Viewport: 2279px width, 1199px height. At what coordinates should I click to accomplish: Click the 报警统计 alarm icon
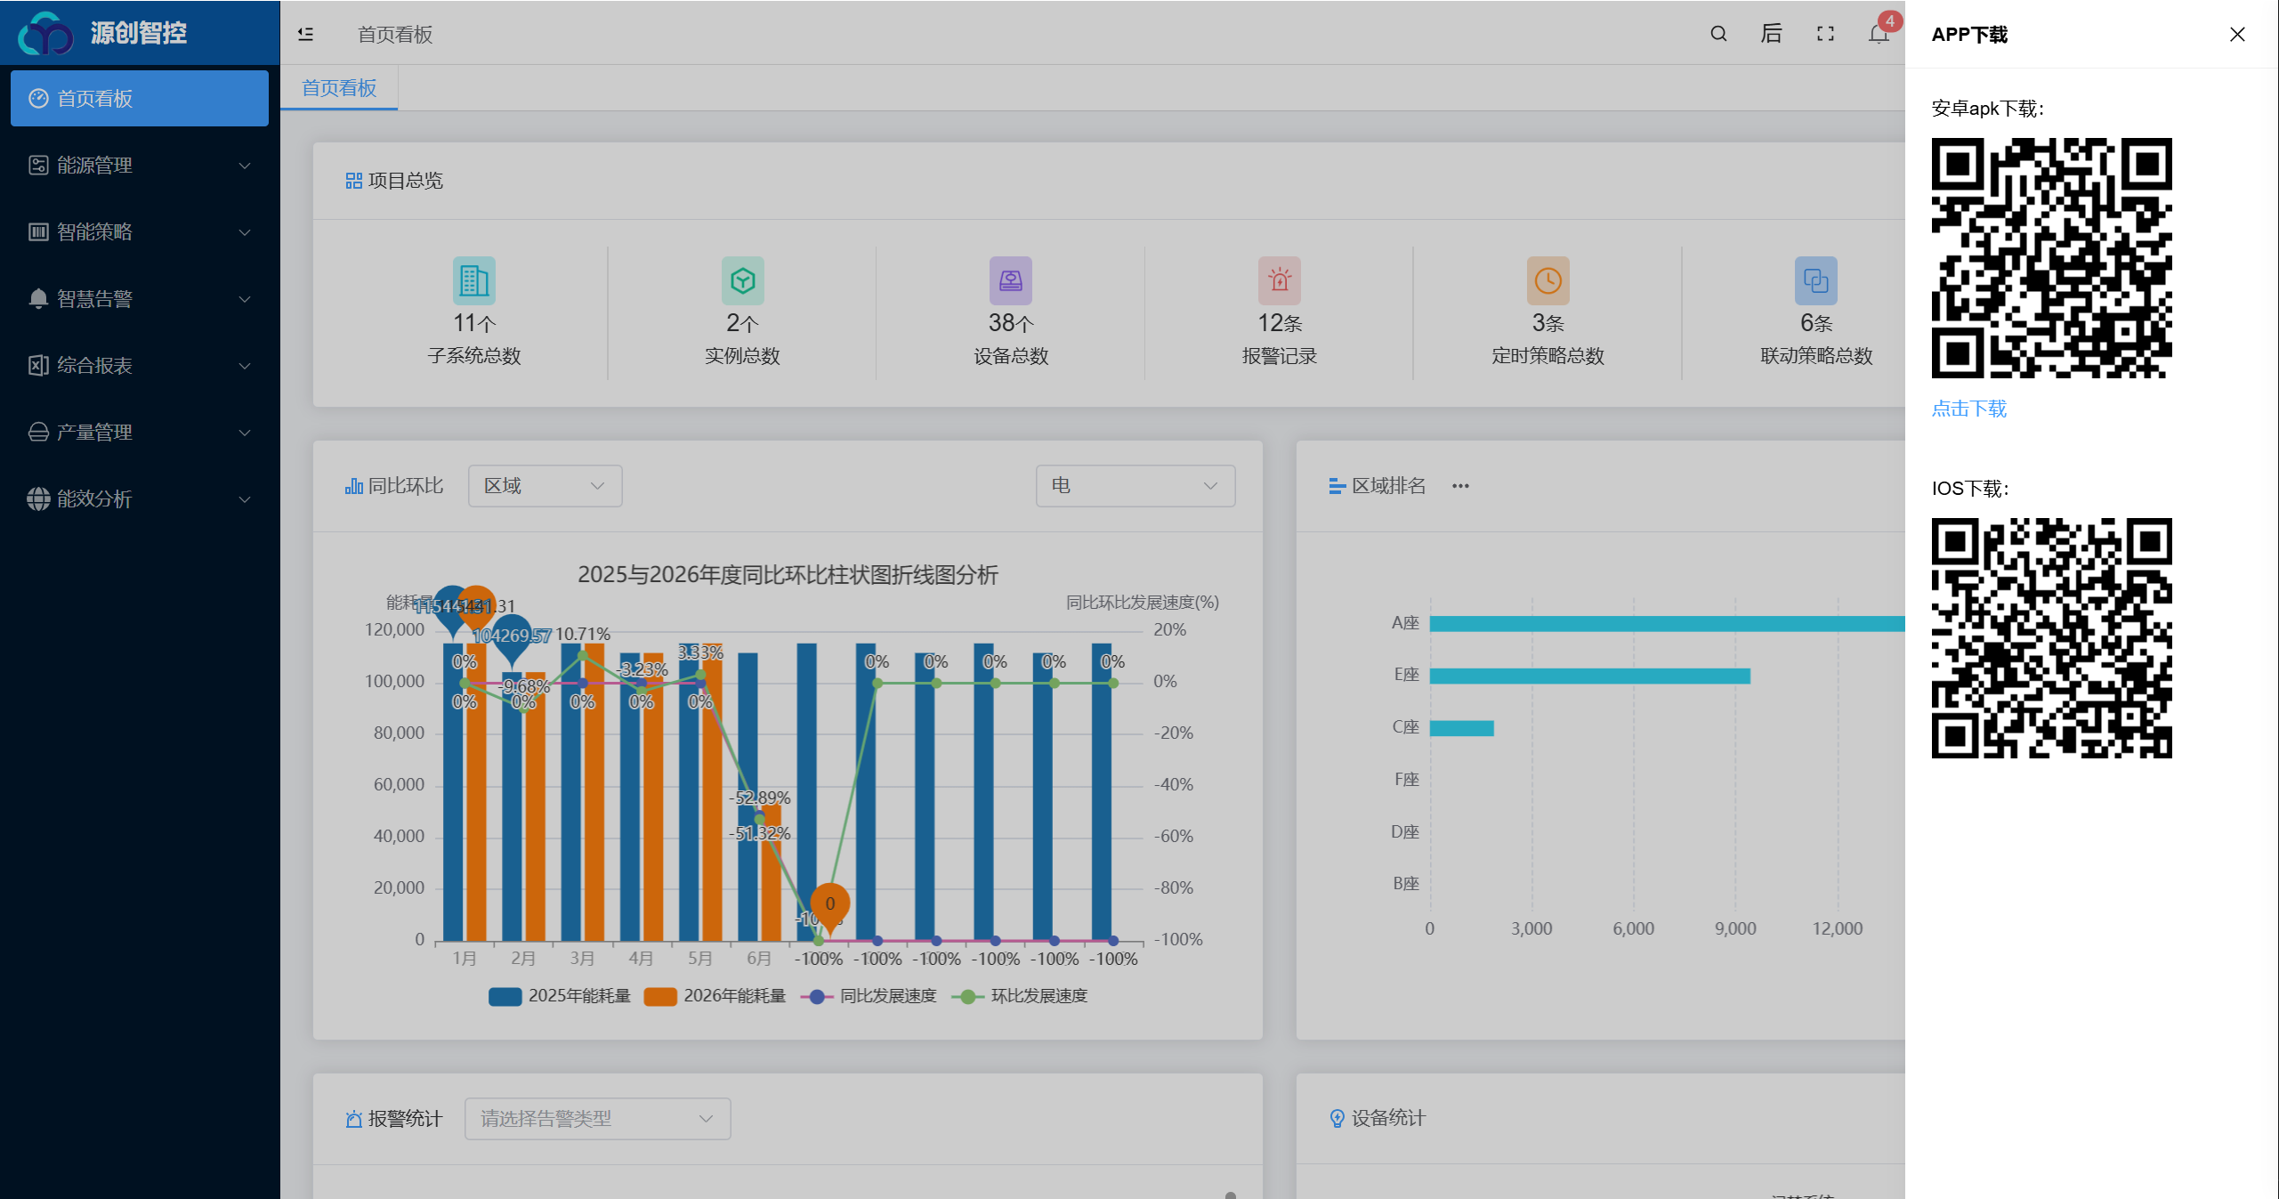coord(354,1119)
